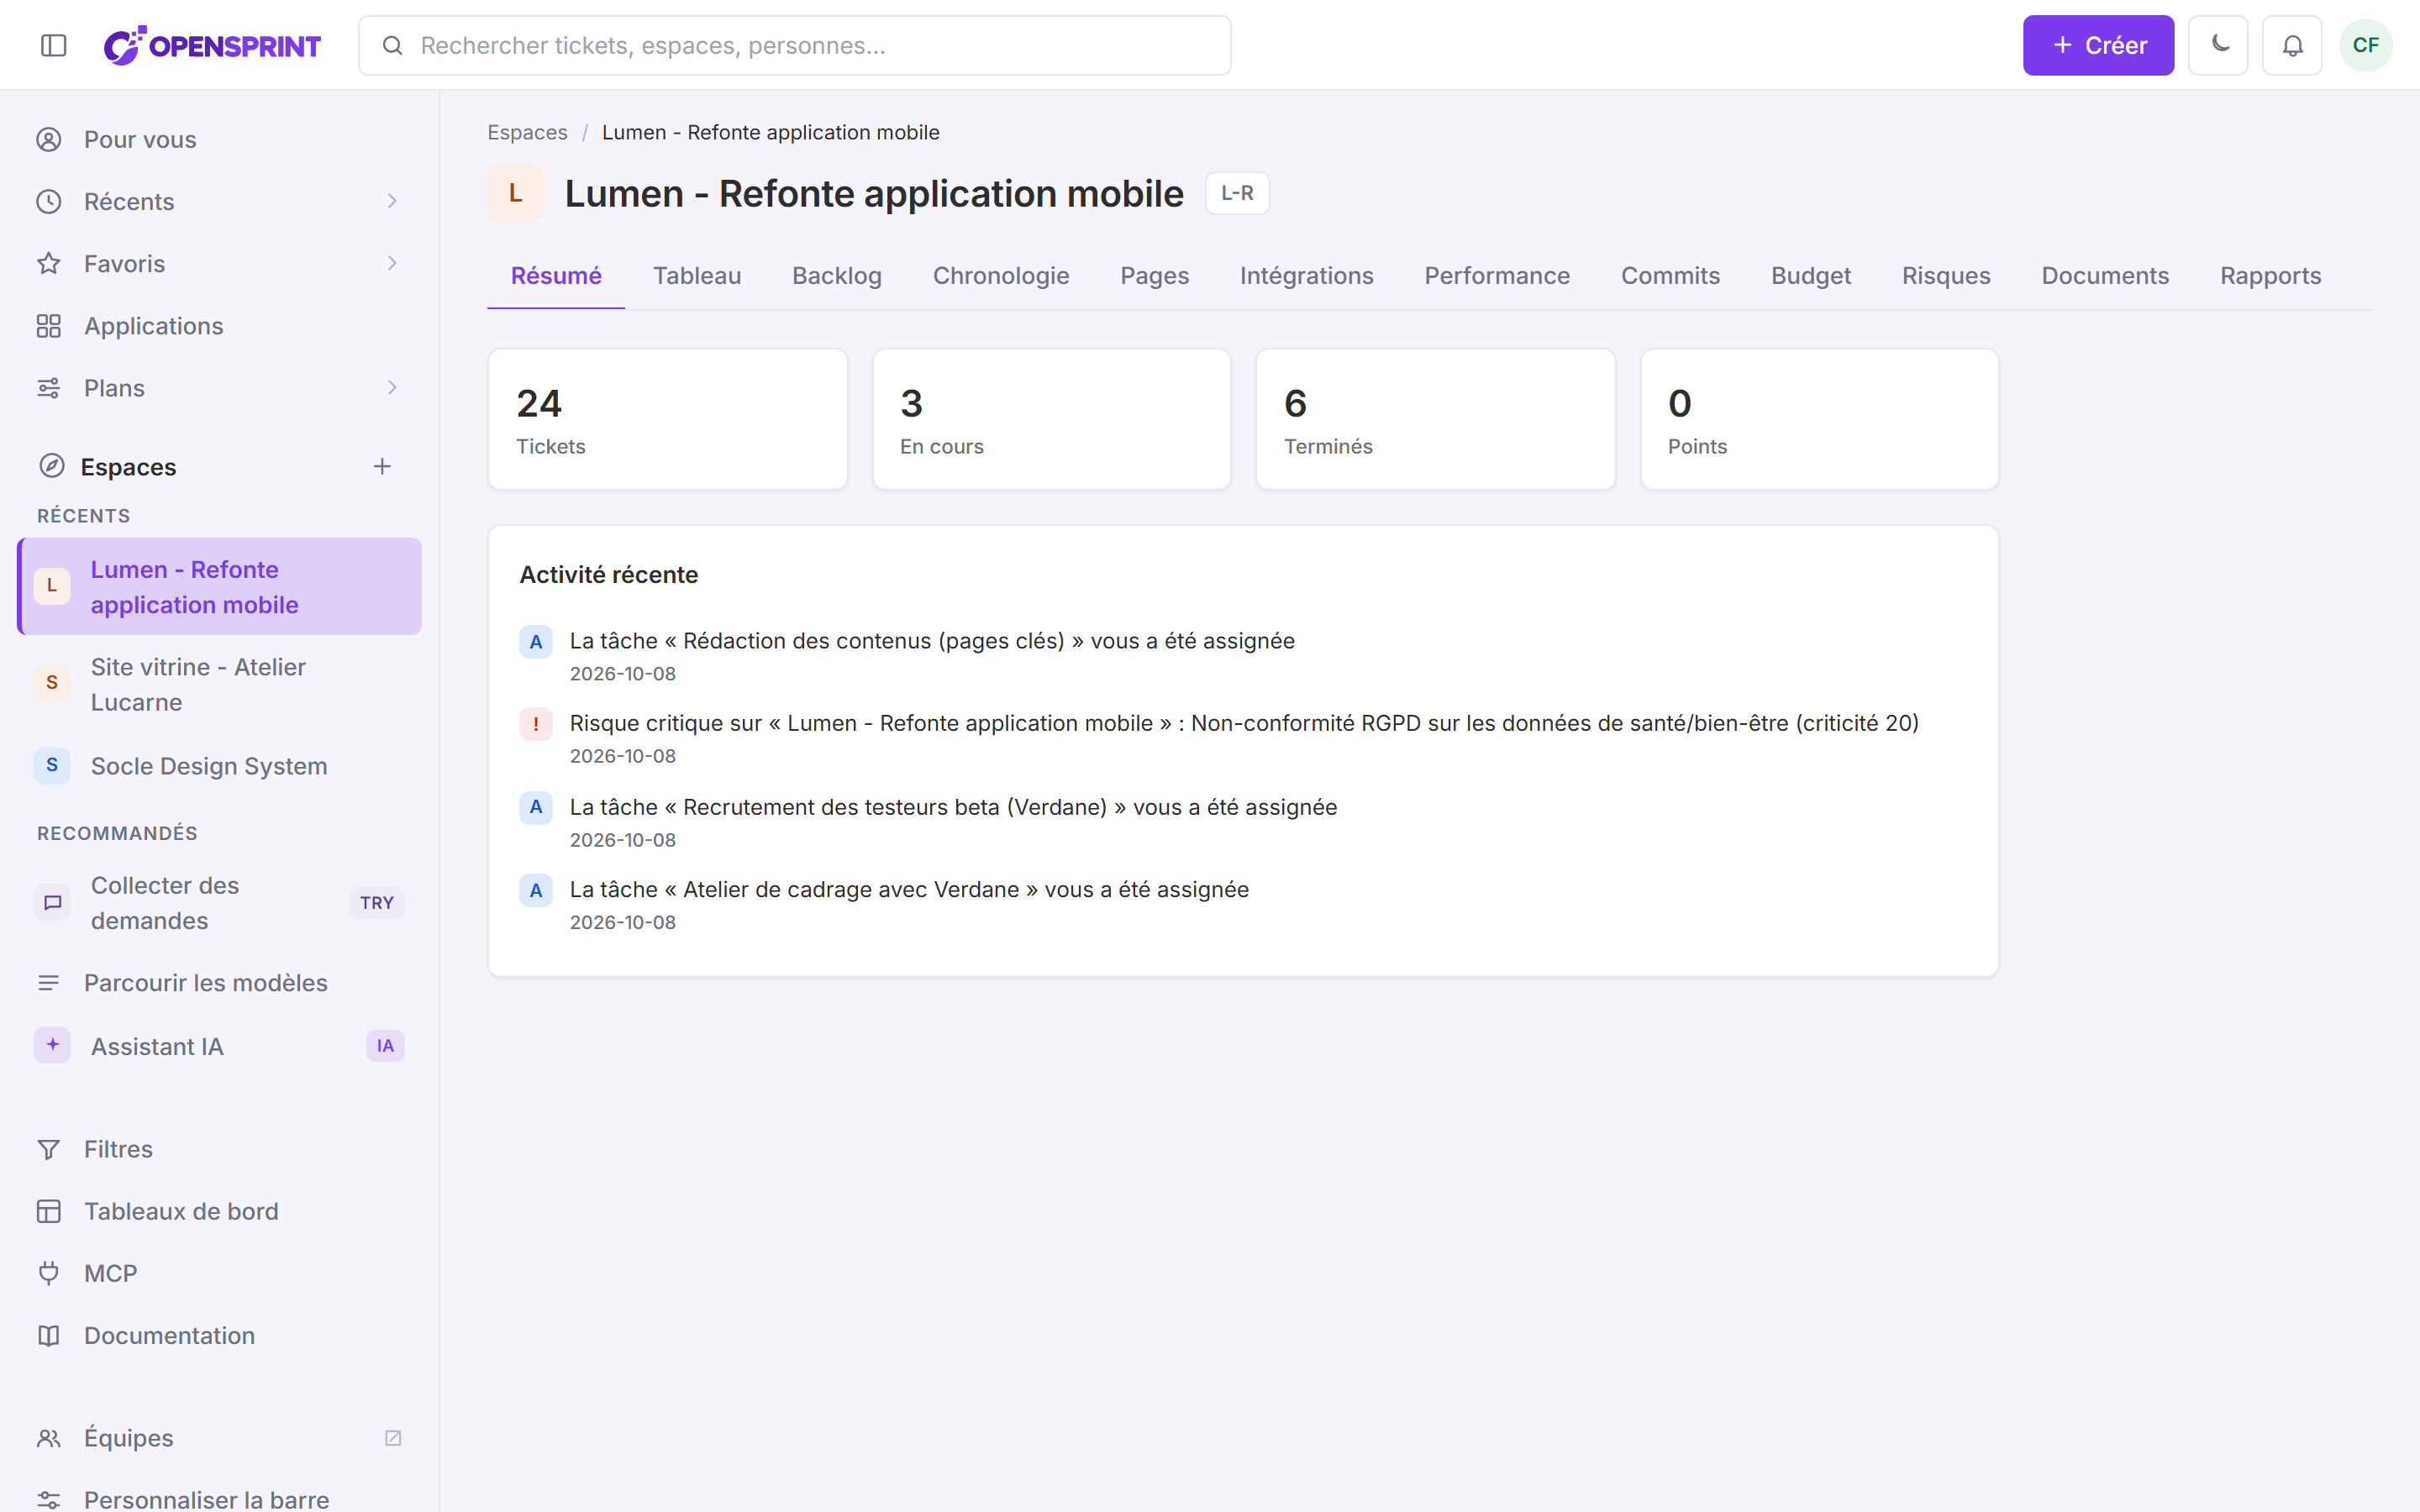The width and height of the screenshot is (2420, 1512).
Task: Open Collecter des demandes recommendation
Action: (219, 902)
